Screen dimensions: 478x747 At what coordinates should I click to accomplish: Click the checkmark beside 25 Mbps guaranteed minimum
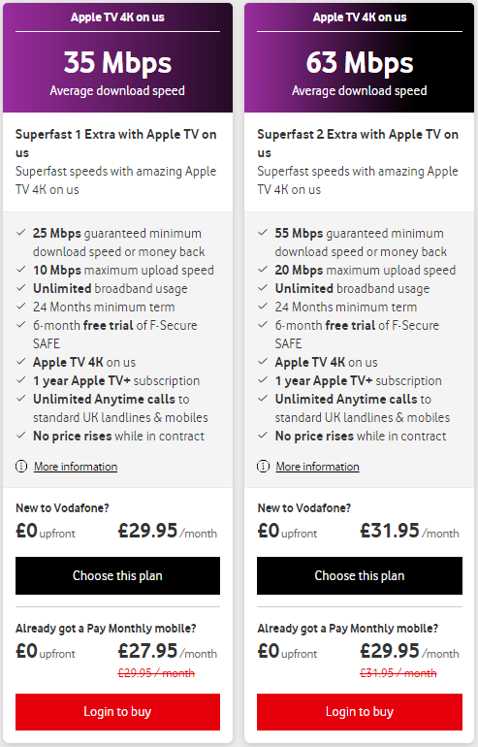pos(21,233)
